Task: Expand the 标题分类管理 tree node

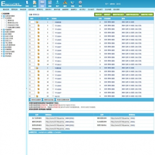Action: 2,32
